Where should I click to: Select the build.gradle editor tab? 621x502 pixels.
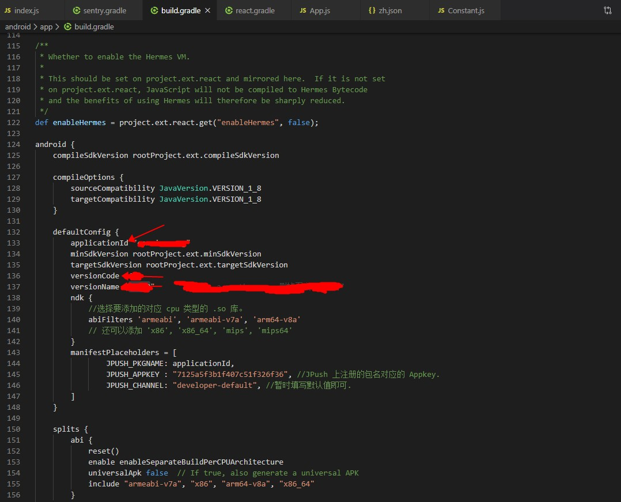click(x=181, y=11)
